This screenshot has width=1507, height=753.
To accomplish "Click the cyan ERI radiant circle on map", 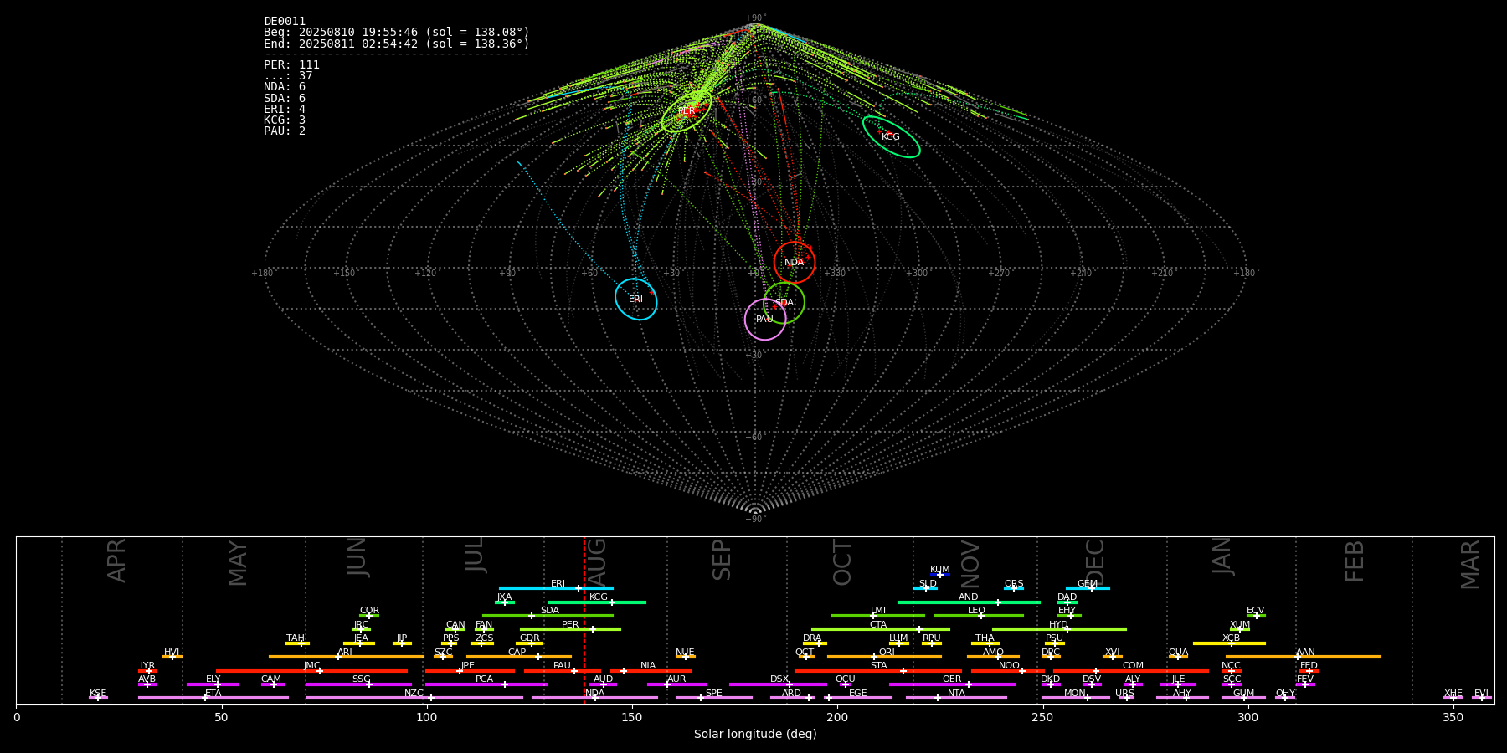I will [x=636, y=299].
